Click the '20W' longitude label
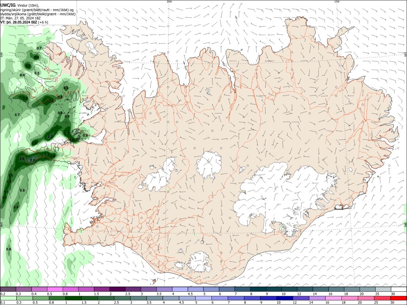Image resolution: width=407 pixels, height=305 pixels. pyautogui.click(x=169, y=2)
